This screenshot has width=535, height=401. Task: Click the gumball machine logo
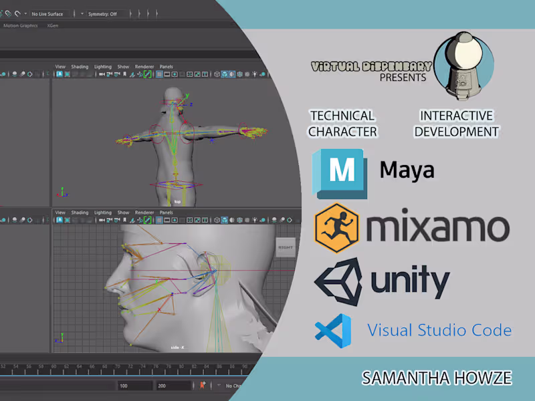[x=464, y=65]
